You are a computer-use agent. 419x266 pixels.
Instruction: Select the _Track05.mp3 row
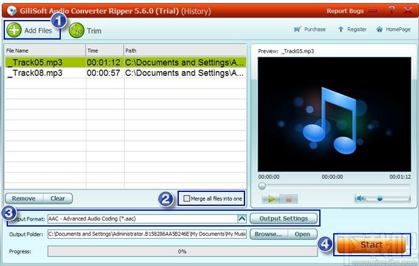coord(125,63)
